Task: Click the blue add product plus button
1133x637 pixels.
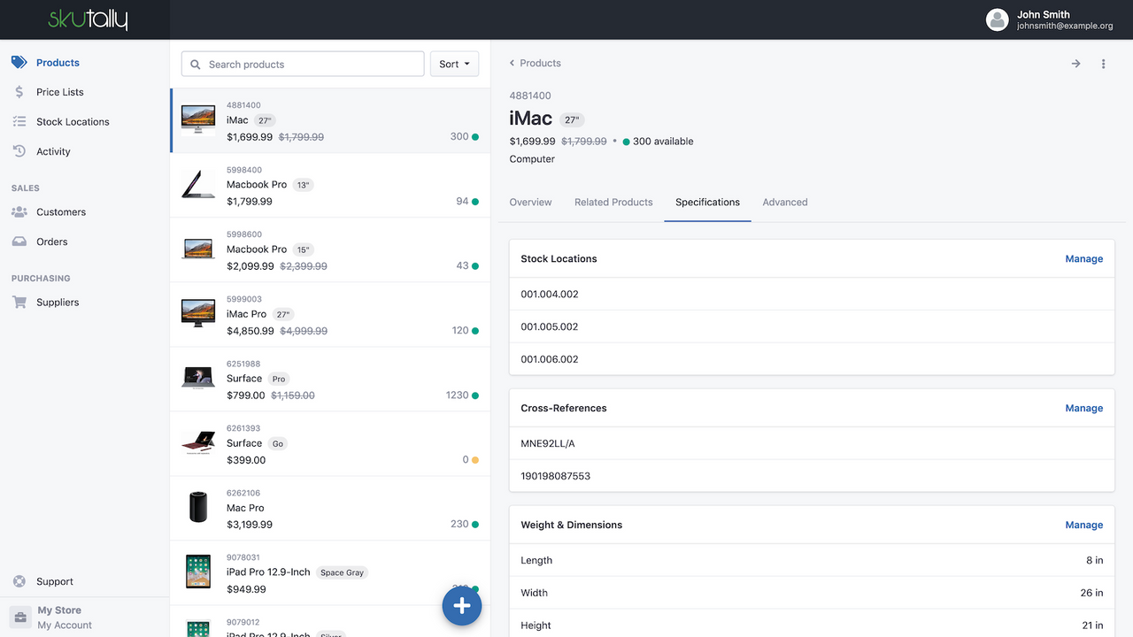Action: click(x=462, y=606)
